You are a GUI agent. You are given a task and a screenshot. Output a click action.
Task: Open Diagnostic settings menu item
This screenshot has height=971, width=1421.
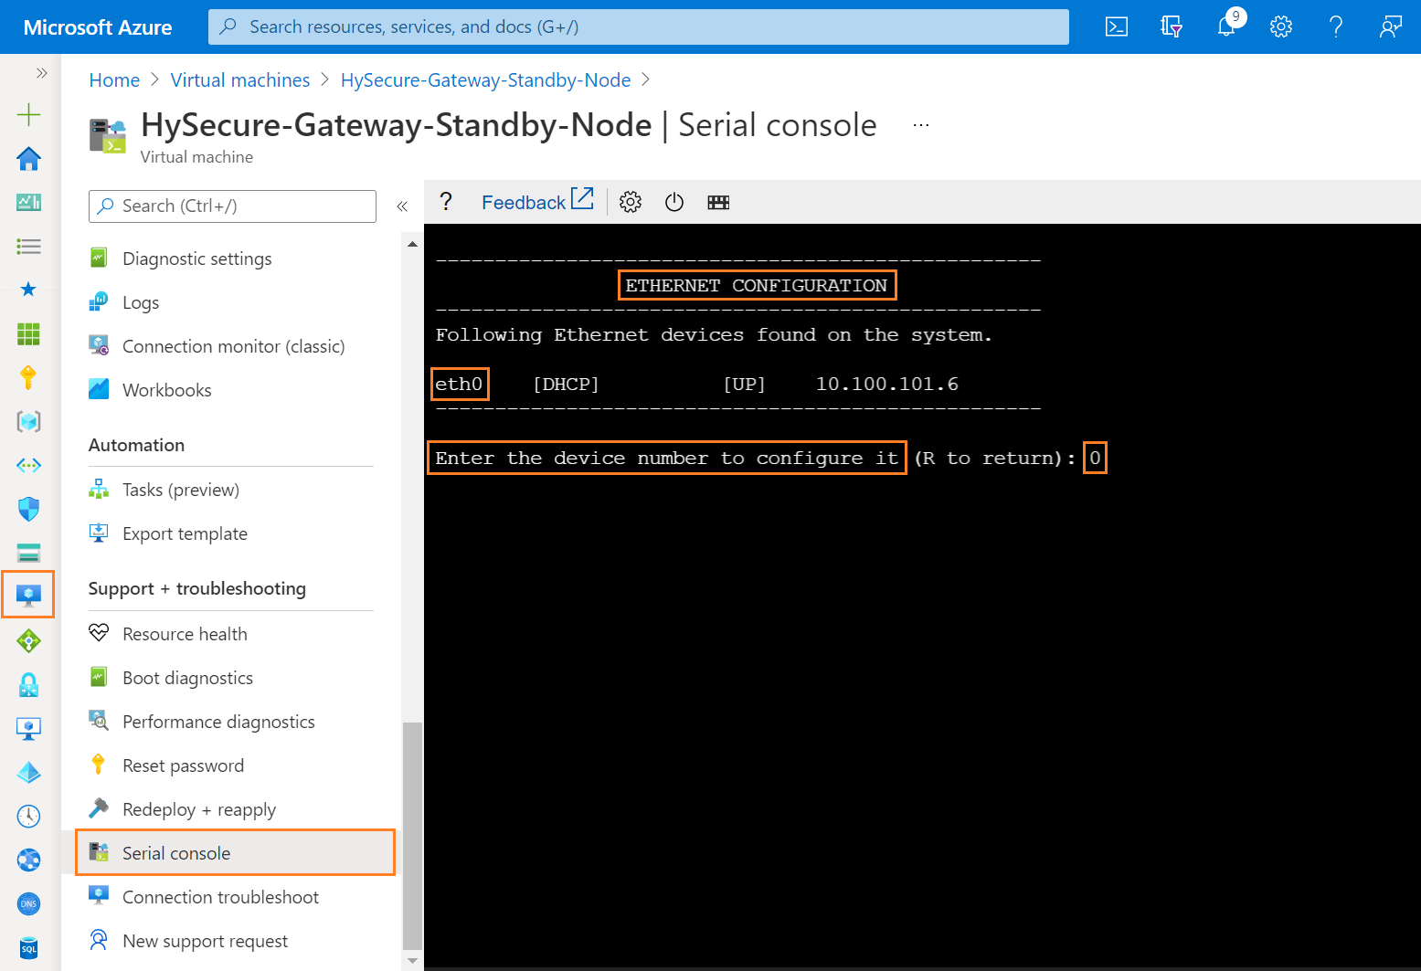coord(196,259)
